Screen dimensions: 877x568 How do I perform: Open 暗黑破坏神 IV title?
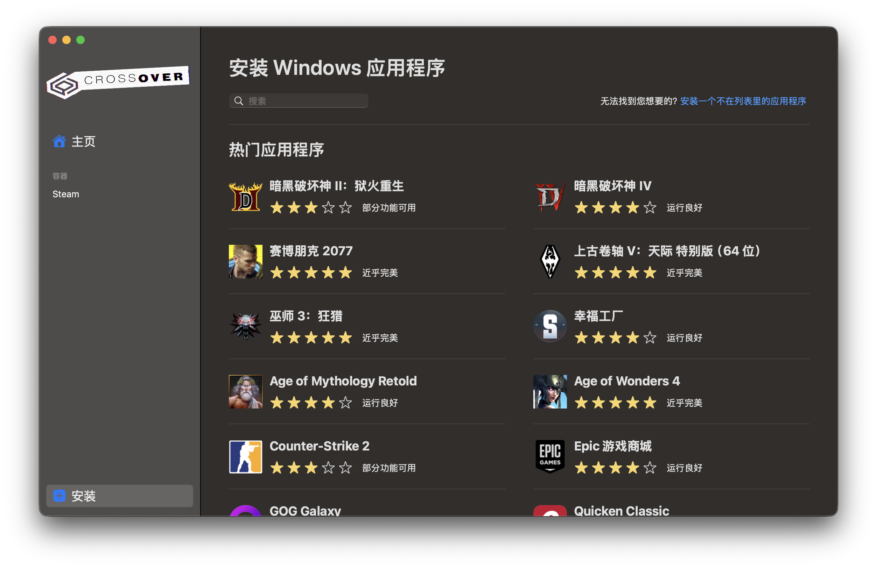tap(613, 186)
